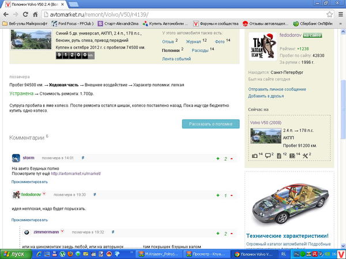Image resolution: width=346 pixels, height=259 pixels.
Task: Go back with the browser back arrow
Action: click(6, 14)
